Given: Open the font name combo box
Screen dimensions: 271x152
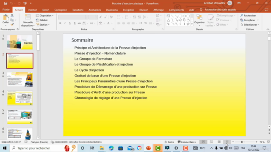Looking at the screenshot, I should pyautogui.click(x=73, y=17).
